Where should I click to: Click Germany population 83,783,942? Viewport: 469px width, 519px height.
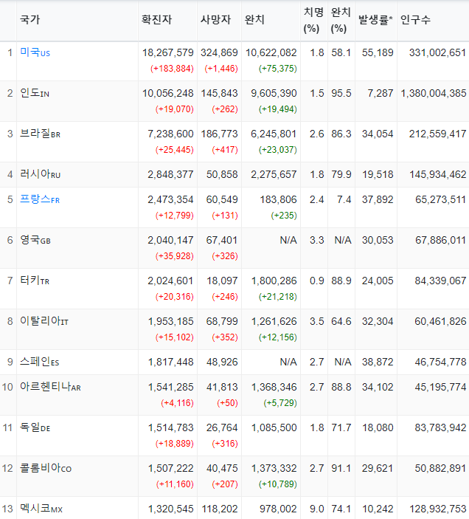click(x=440, y=427)
